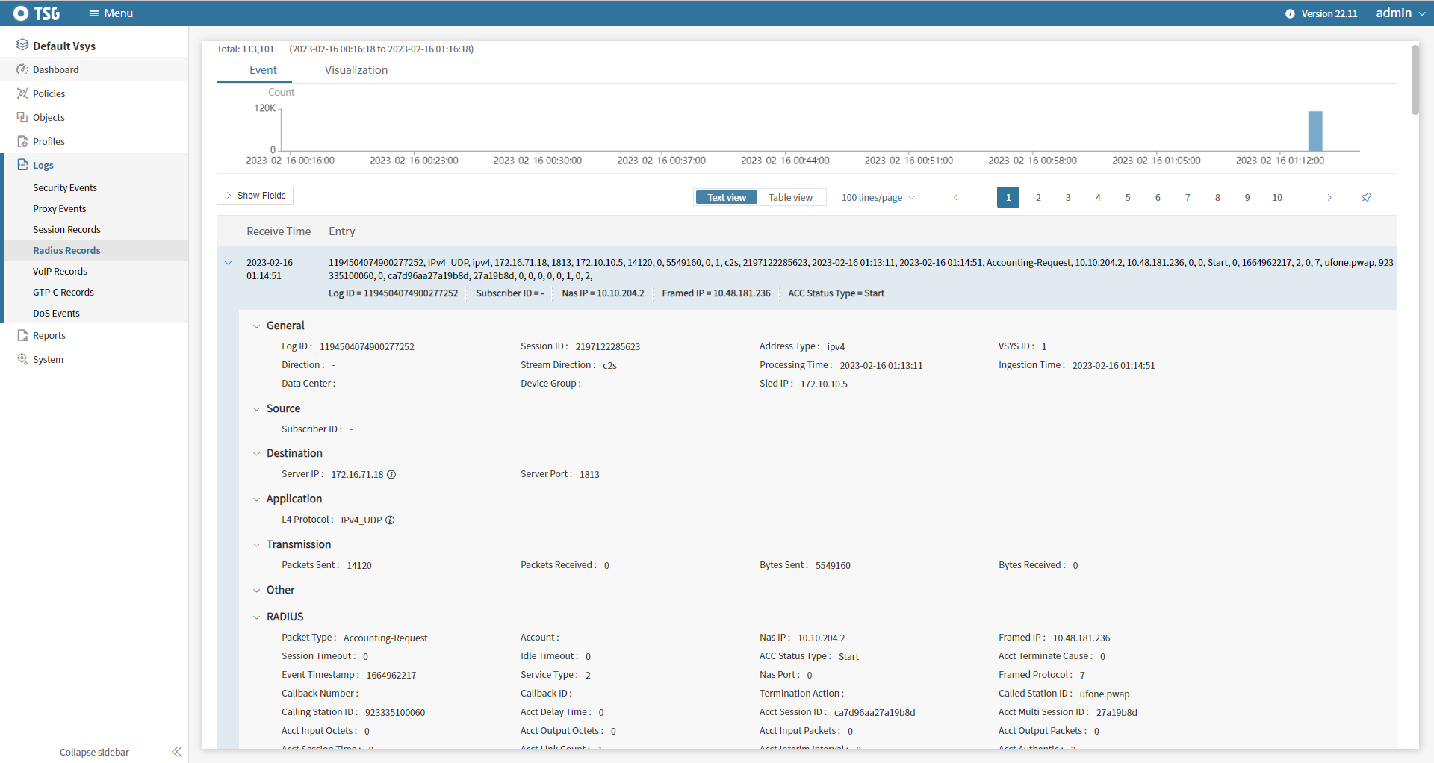Screen dimensions: 1434x763
Task: Switch to Table view
Action: (x=790, y=197)
